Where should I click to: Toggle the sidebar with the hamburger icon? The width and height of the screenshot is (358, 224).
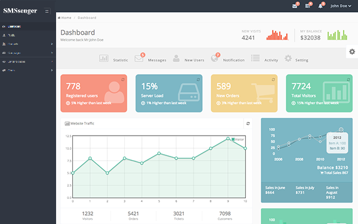47,11
